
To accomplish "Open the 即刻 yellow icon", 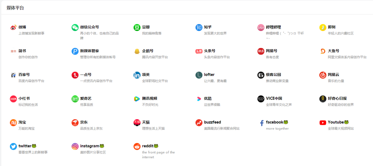I will (x=323, y=28).
